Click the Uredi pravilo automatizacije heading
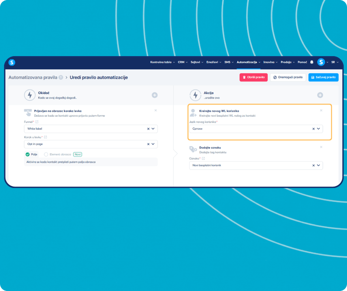 [99, 78]
